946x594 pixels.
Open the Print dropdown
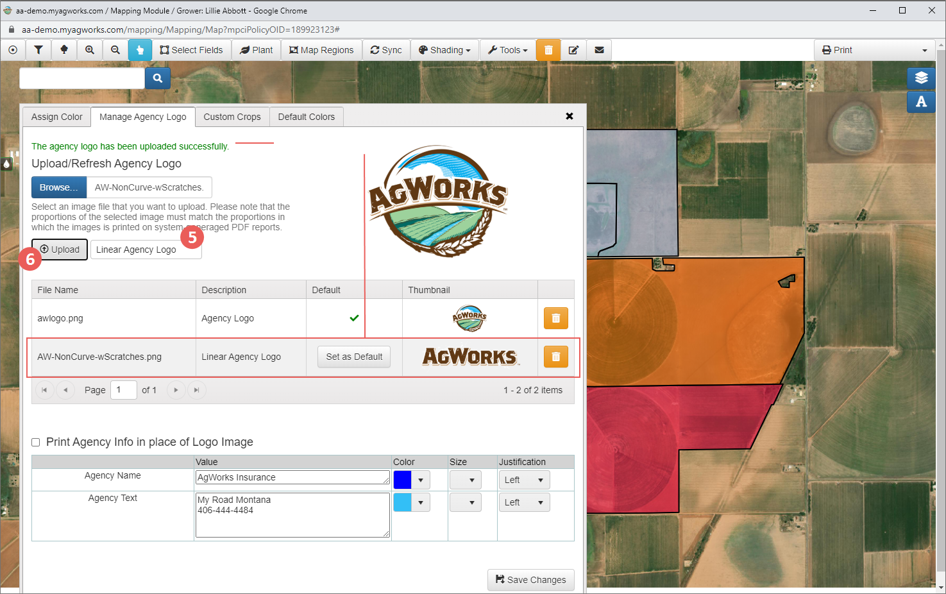tap(875, 50)
